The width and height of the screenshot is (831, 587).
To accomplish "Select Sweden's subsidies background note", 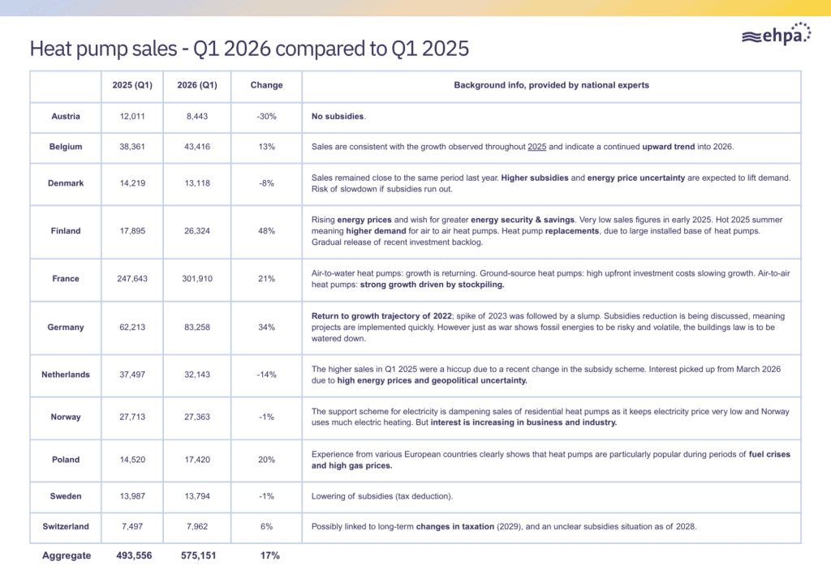I will click(x=382, y=496).
